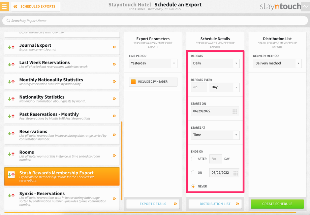
Task: Click Synxis - Reservations arrows icon
Action: pos(11,196)
